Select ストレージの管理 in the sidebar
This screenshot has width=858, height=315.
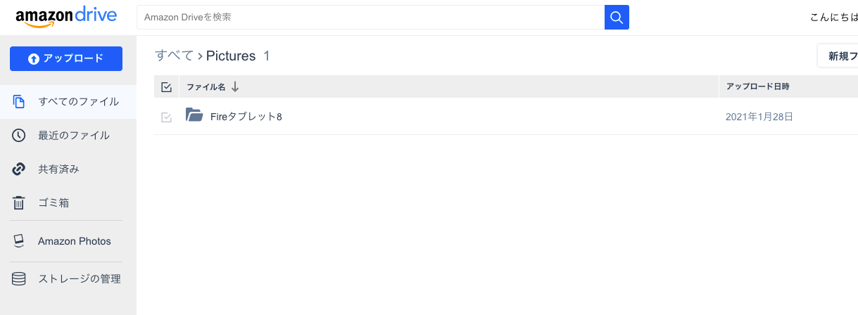point(80,279)
